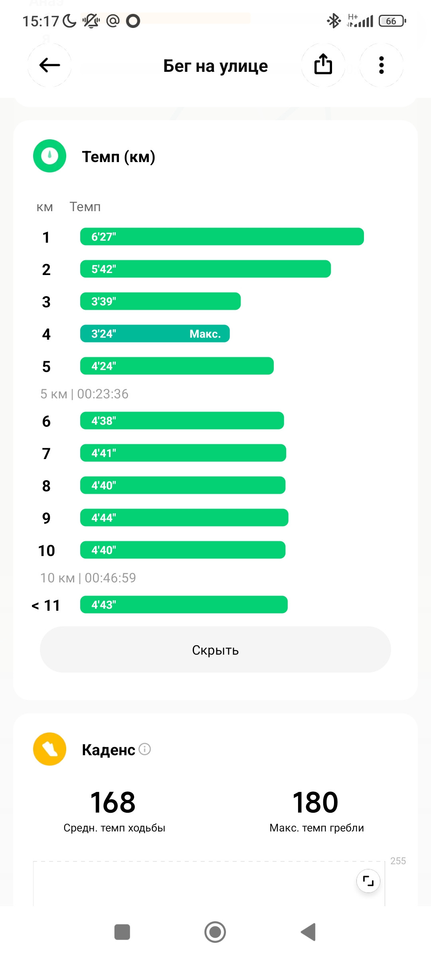The width and height of the screenshot is (431, 958).
Task: Tap the Каденс section title
Action: click(x=109, y=750)
